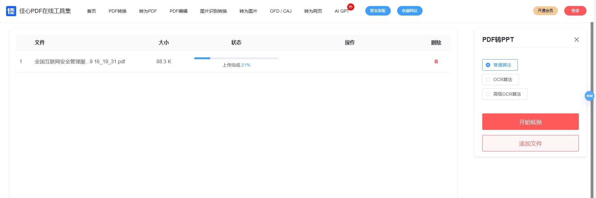
Task: Click the 状态 column header
Action: pos(236,42)
